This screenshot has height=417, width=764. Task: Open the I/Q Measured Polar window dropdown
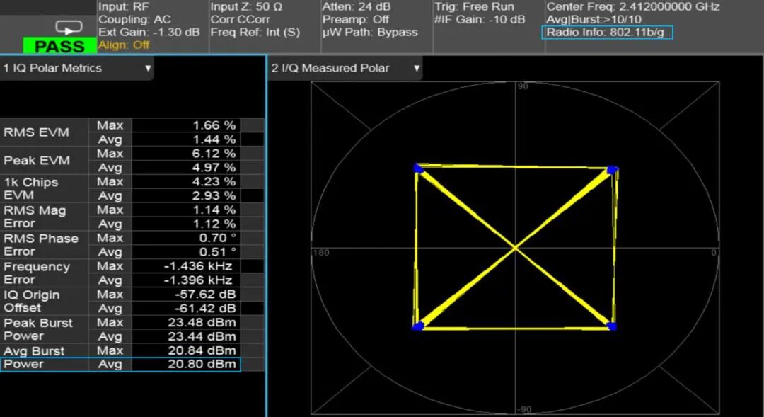417,69
